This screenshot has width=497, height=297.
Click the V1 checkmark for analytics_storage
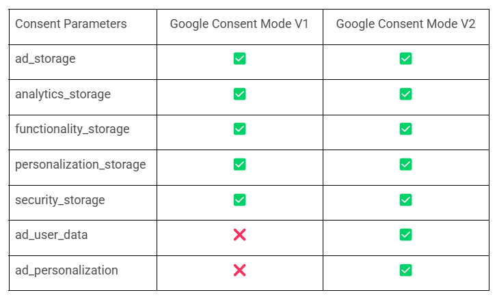239,94
